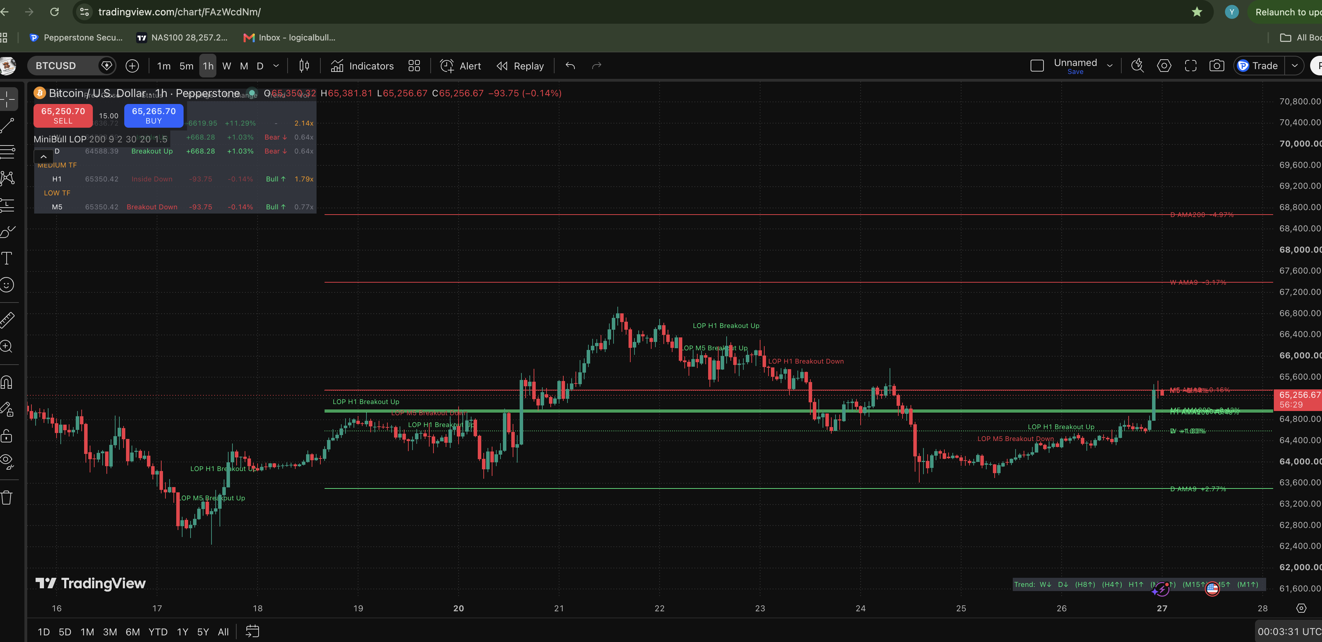This screenshot has height=642, width=1322.
Task: Toggle lock all drawings
Action: coord(7,436)
